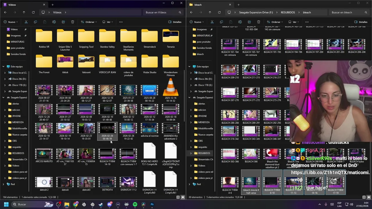Share selected files in the bleach window
The height and width of the screenshot is (209, 372).
coord(249,22)
